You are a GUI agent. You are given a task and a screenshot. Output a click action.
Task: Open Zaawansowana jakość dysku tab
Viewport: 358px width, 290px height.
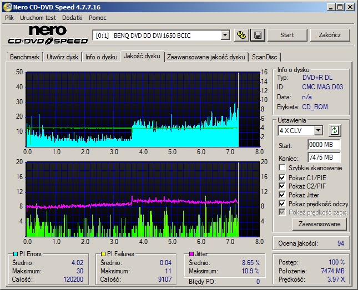tap(206, 57)
